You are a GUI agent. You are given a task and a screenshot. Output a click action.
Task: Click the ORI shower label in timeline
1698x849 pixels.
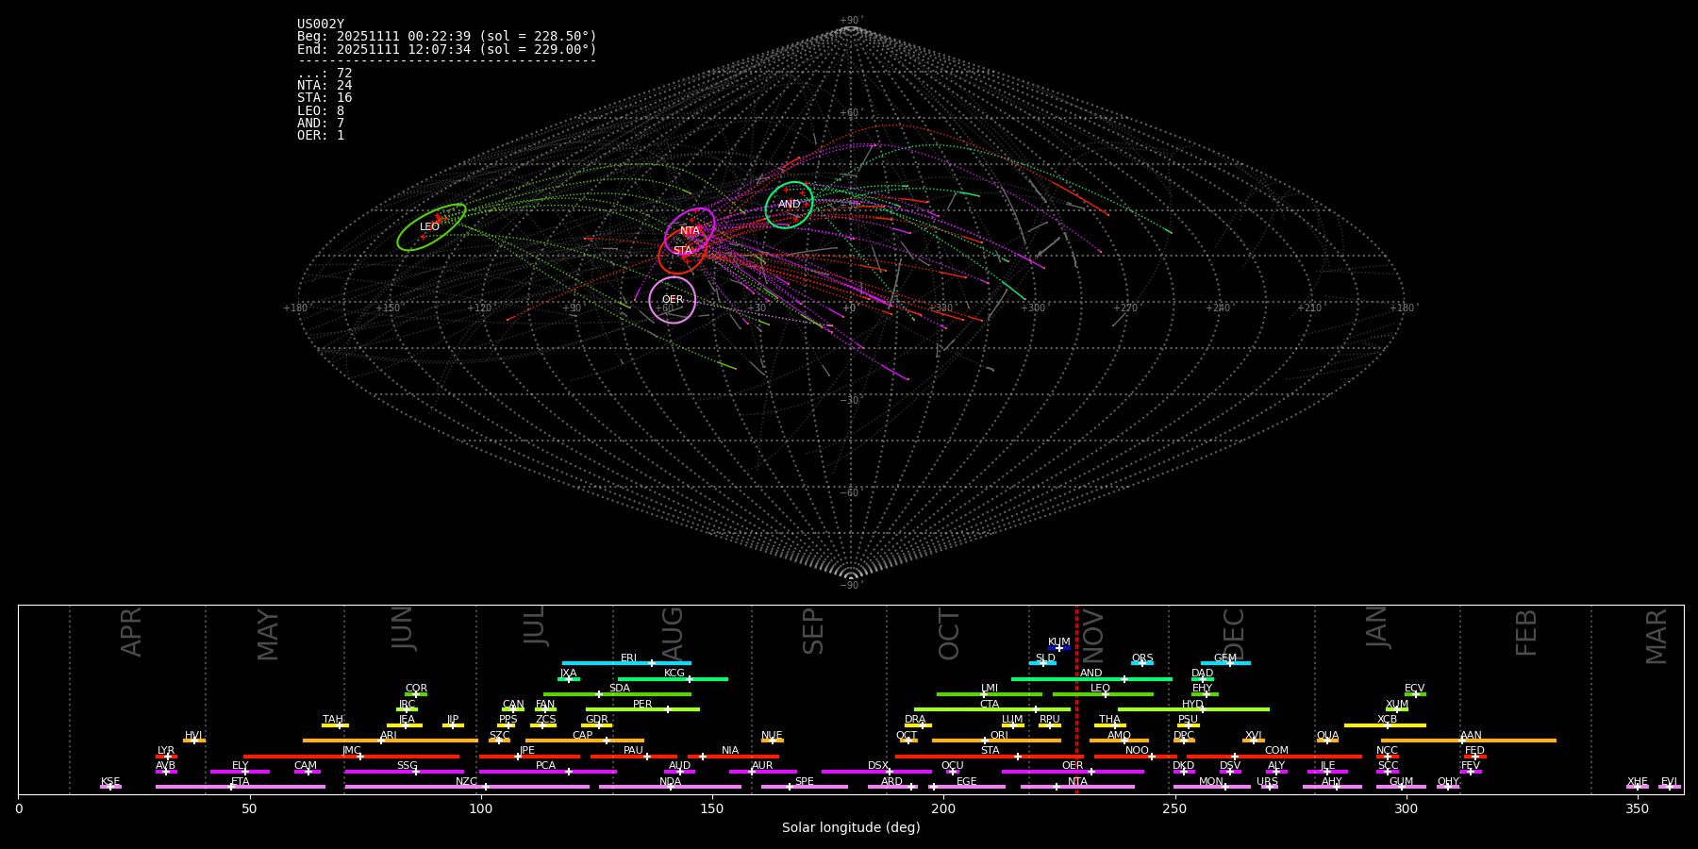999,736
